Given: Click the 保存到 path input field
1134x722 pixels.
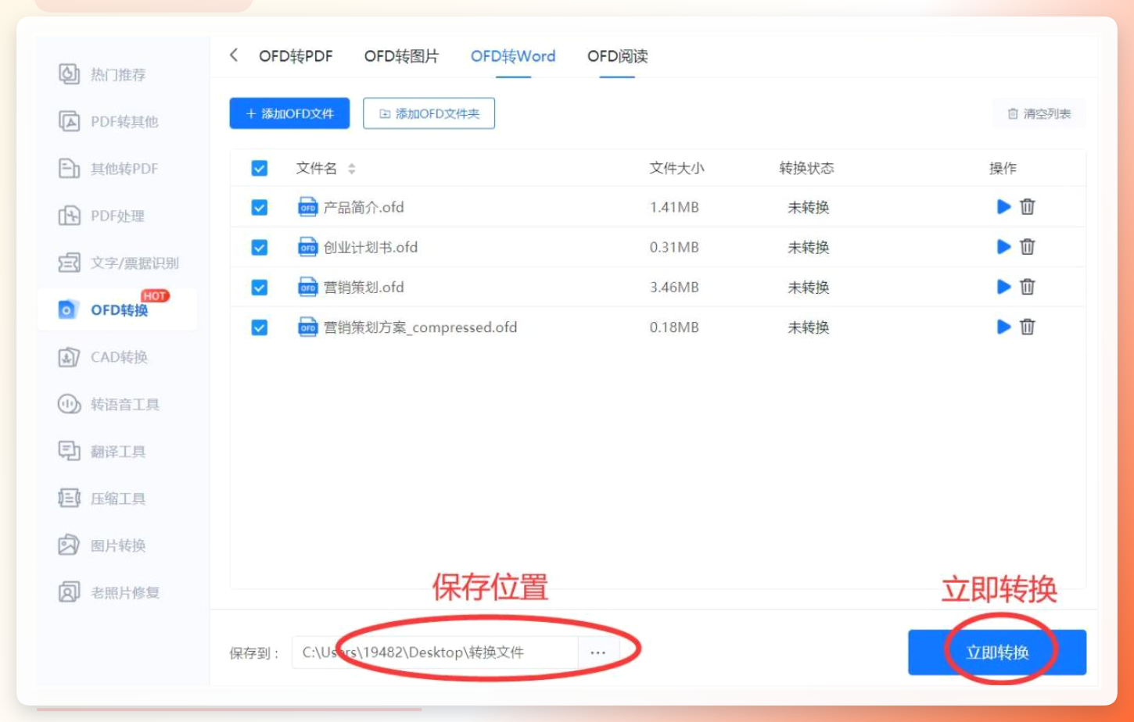Looking at the screenshot, I should [435, 652].
